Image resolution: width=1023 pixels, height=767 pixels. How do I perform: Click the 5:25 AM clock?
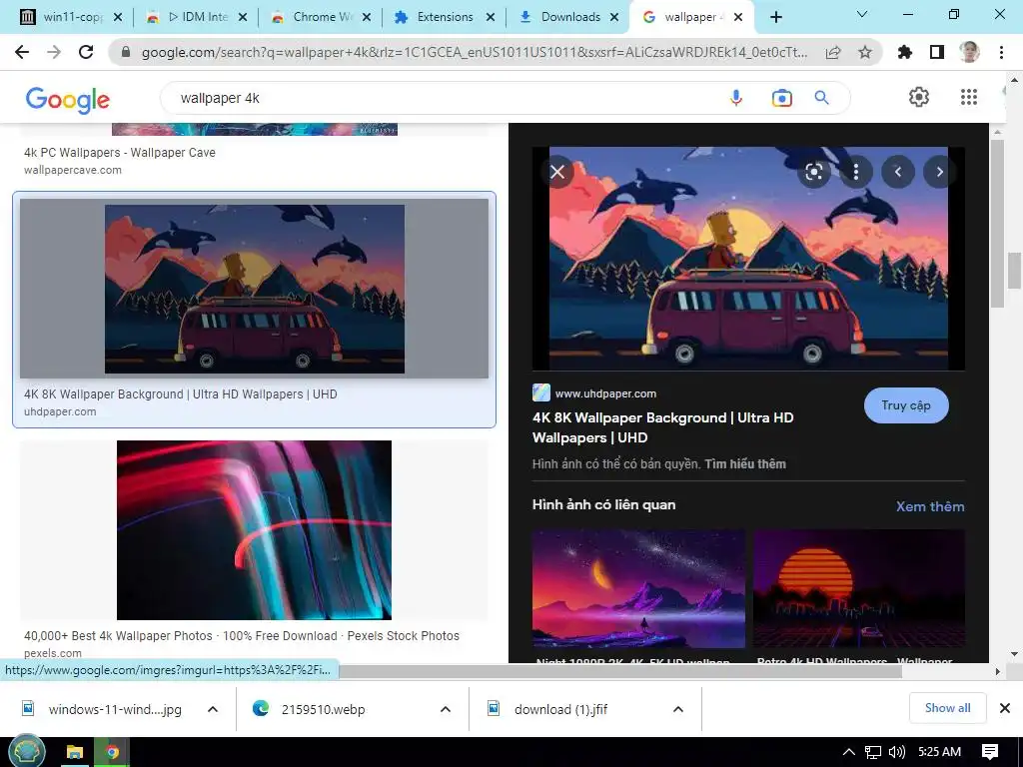point(939,752)
